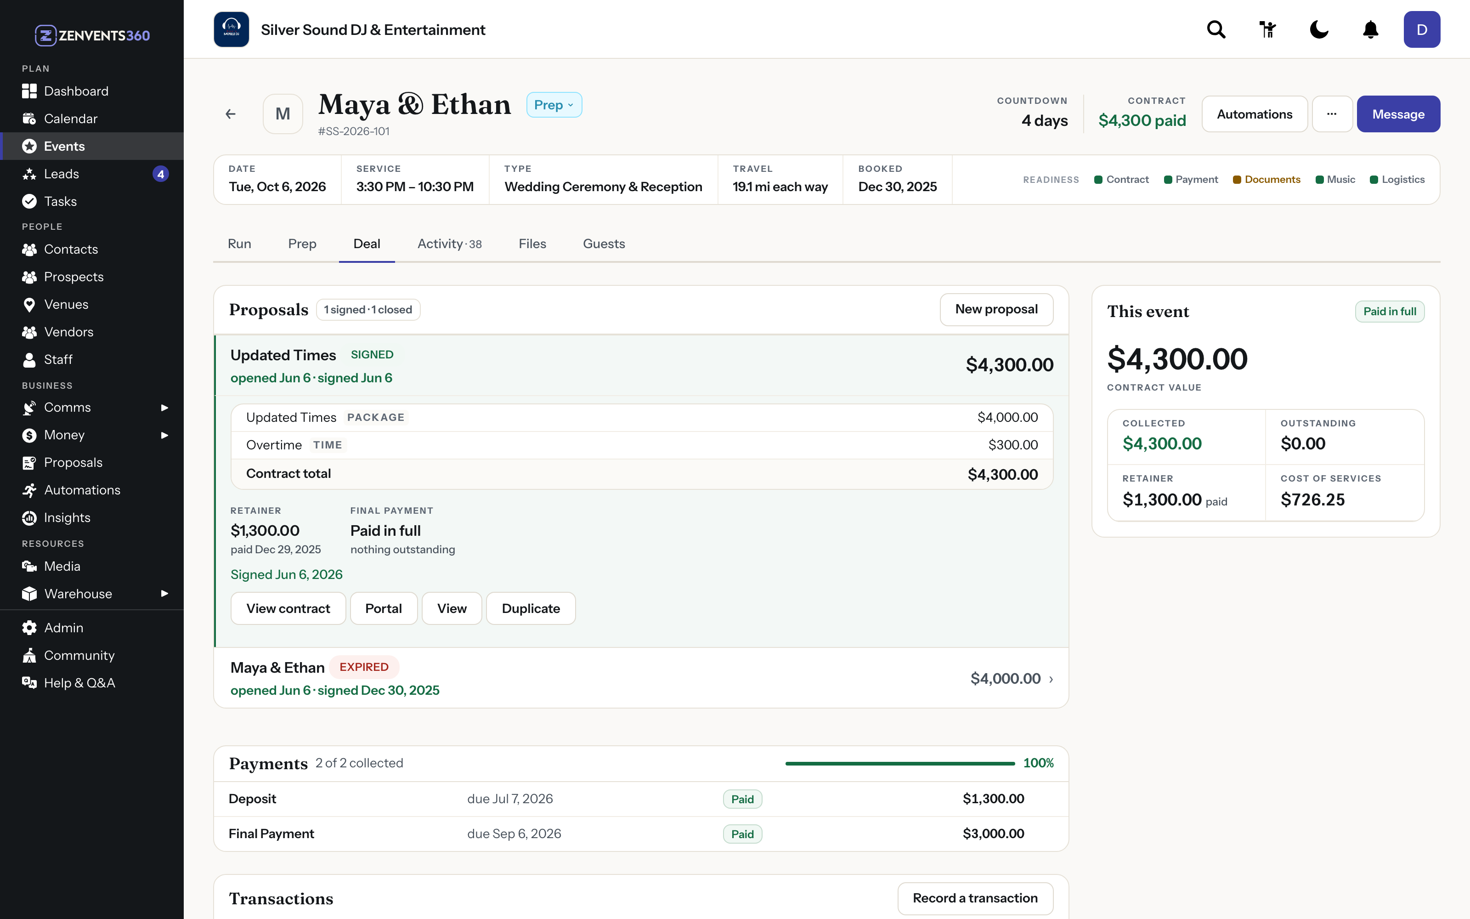Switch to the Activity tab
The height and width of the screenshot is (919, 1470).
click(x=450, y=244)
